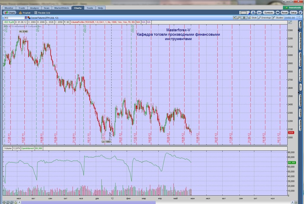
Task: Open the Trade side panel tab
Action: pyautogui.click(x=300, y=25)
